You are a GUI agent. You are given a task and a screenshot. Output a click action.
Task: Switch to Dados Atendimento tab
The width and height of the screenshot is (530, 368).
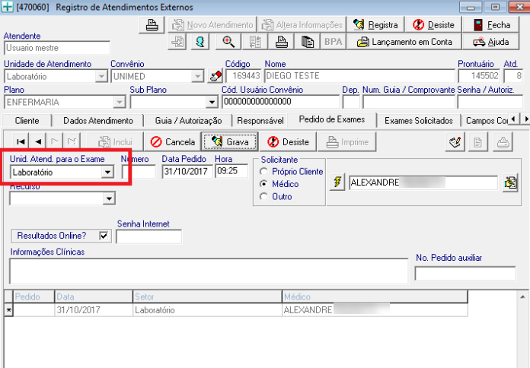pos(98,121)
